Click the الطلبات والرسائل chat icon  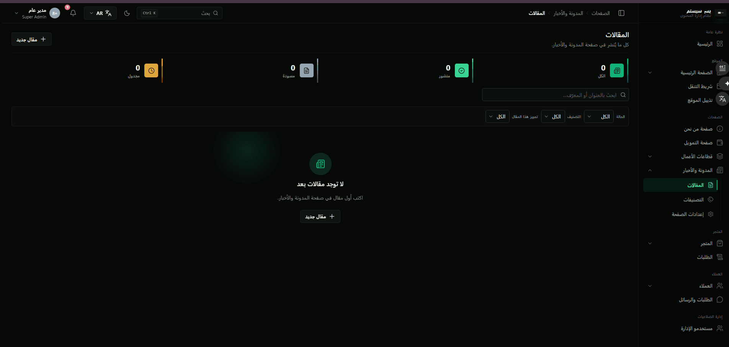coord(720,300)
